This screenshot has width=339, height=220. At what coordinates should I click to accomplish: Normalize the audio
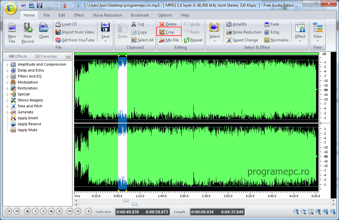point(276,40)
